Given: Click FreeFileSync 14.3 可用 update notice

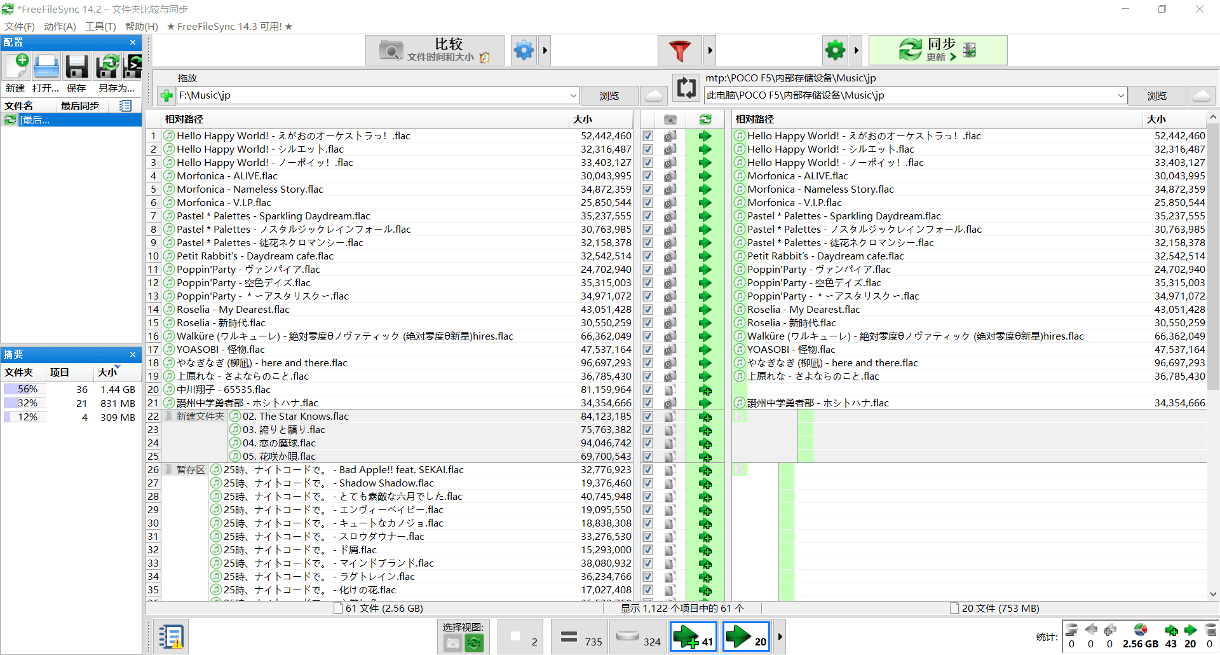Looking at the screenshot, I should point(229,26).
